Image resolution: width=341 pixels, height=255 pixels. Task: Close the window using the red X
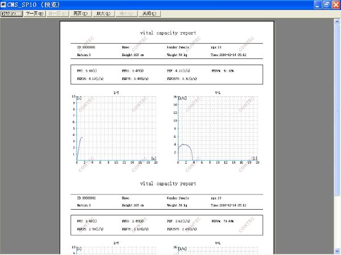335,5
